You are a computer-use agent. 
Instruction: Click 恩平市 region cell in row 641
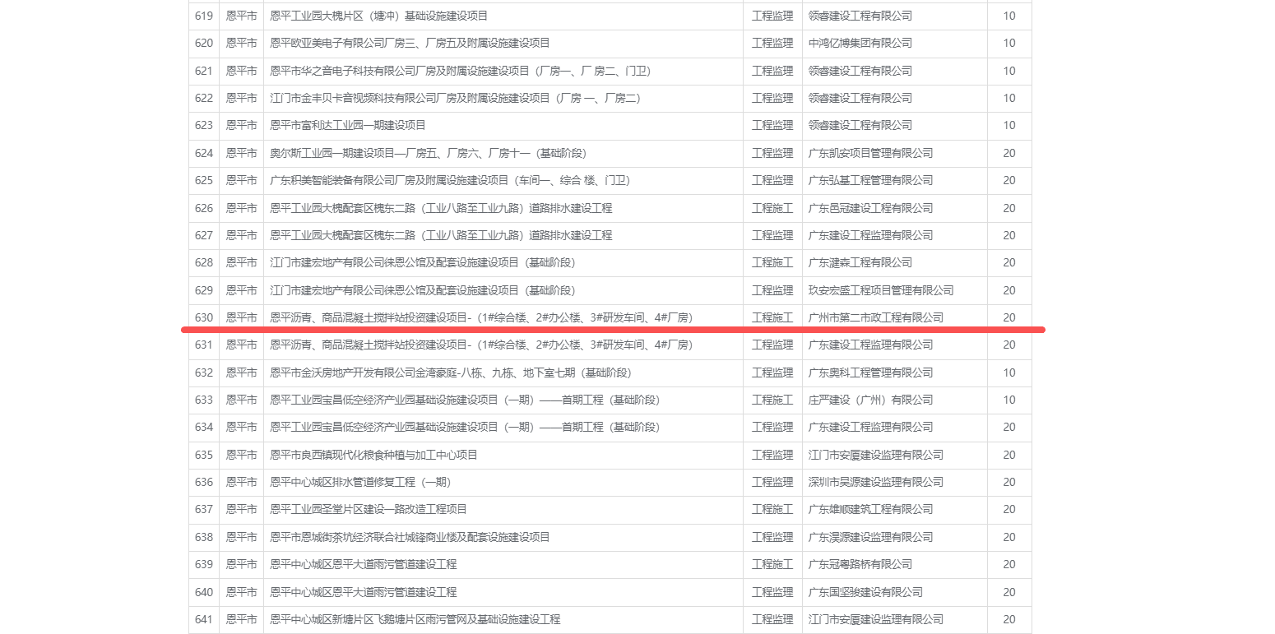241,619
